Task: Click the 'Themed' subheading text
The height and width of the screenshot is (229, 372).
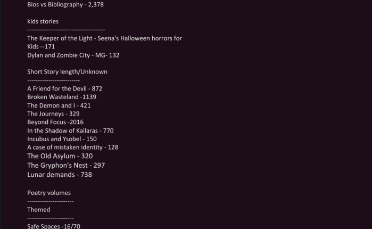Action: coord(39,209)
